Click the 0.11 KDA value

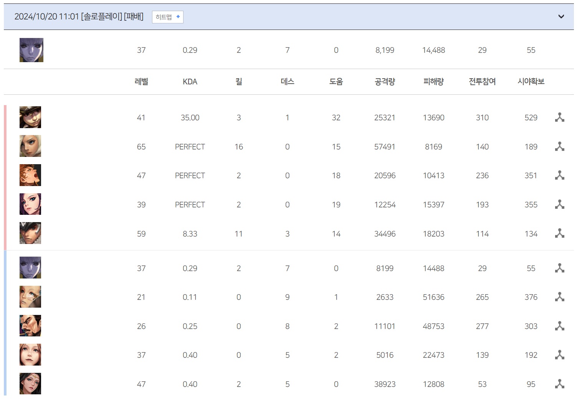tap(190, 297)
